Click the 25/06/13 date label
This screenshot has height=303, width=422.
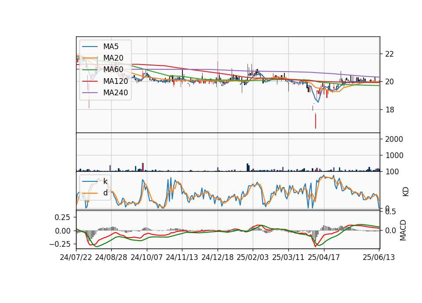(378, 257)
